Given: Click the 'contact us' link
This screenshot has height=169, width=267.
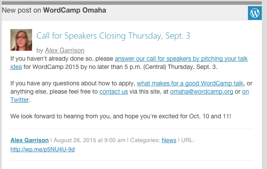Looking at the screenshot, I should tap(114, 91).
